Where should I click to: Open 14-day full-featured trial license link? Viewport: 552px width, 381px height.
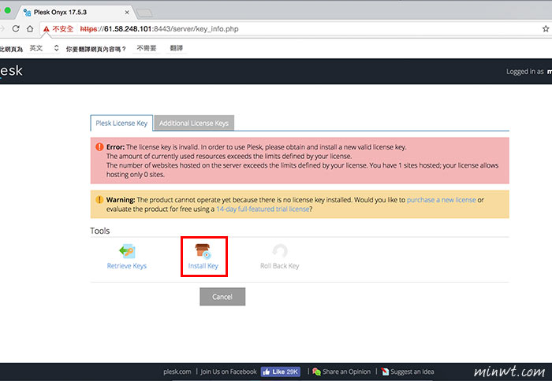click(x=263, y=209)
